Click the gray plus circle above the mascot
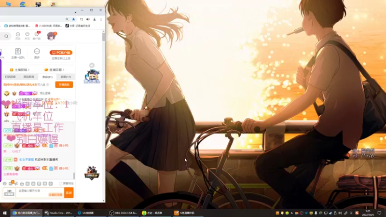 click(x=92, y=65)
